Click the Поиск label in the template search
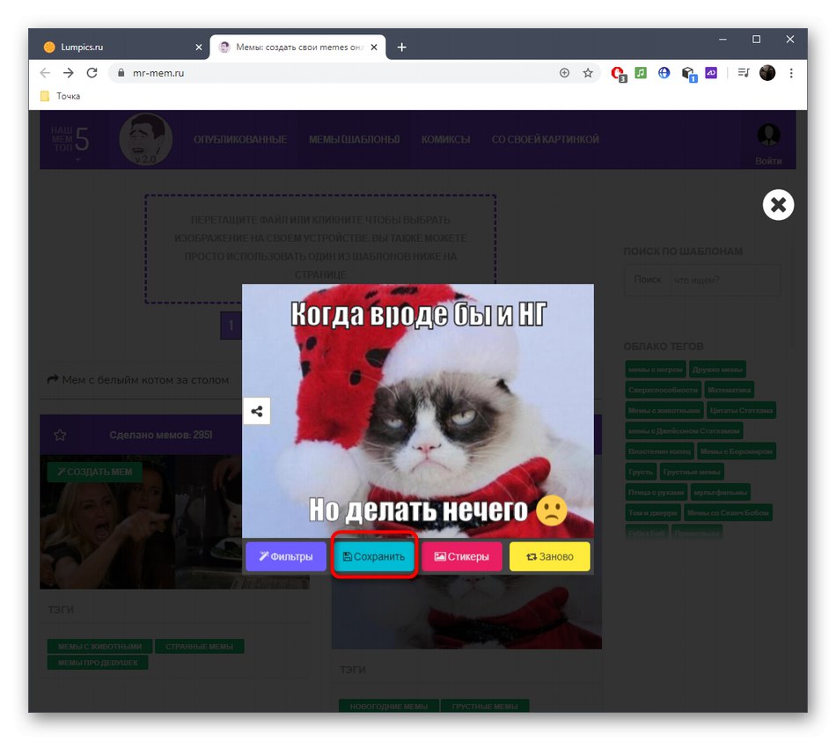836x741 pixels. pos(647,279)
